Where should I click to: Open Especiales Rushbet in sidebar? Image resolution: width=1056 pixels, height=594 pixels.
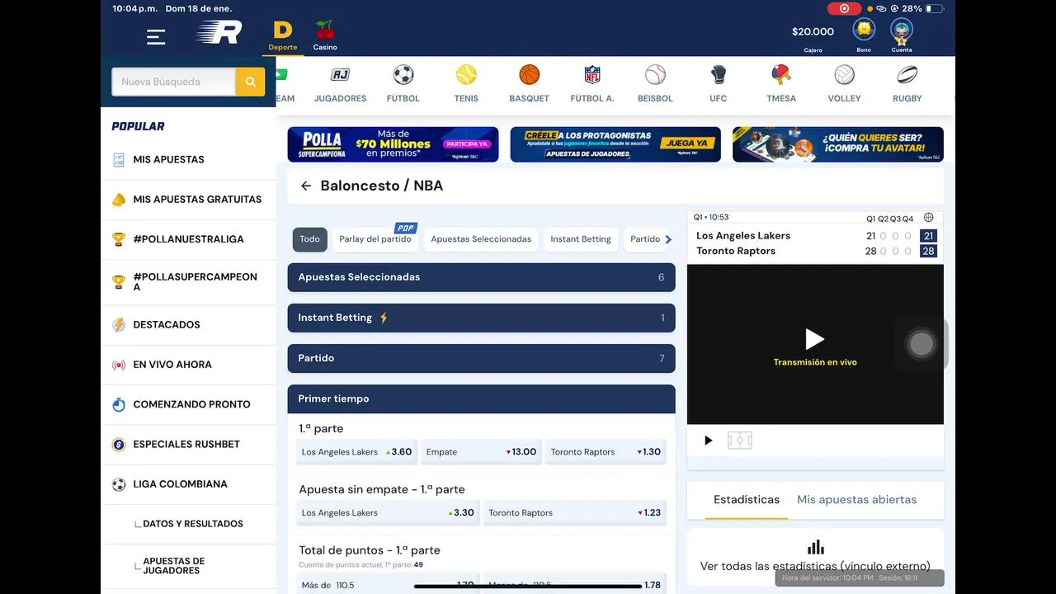(188, 444)
